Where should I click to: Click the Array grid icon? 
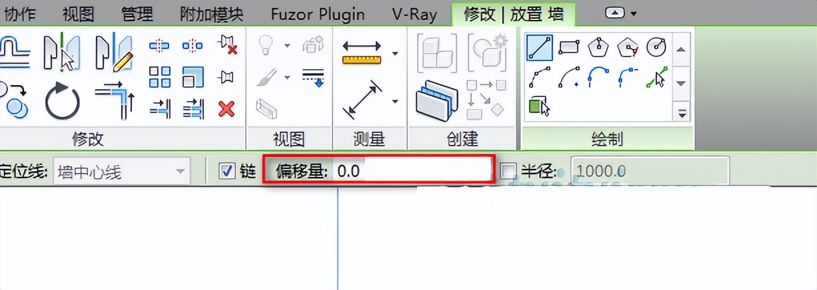(x=160, y=77)
